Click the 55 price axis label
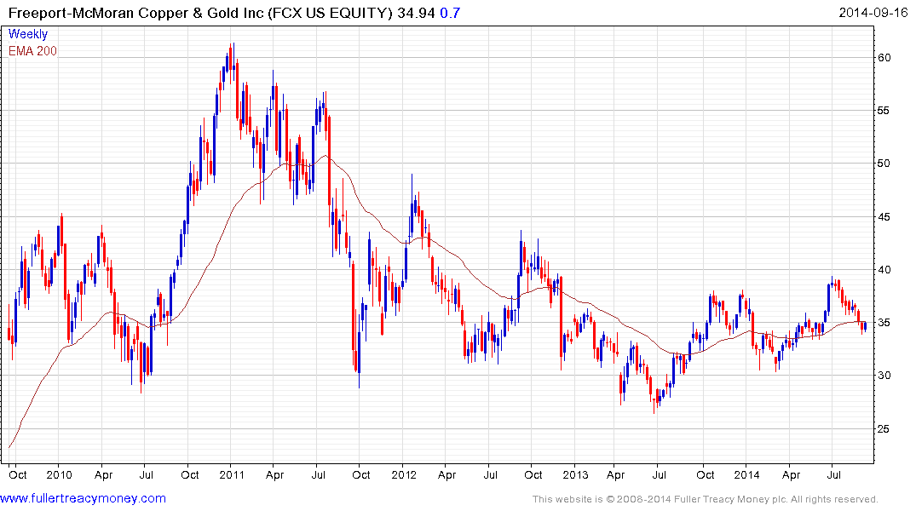916x511 pixels. coord(884,111)
